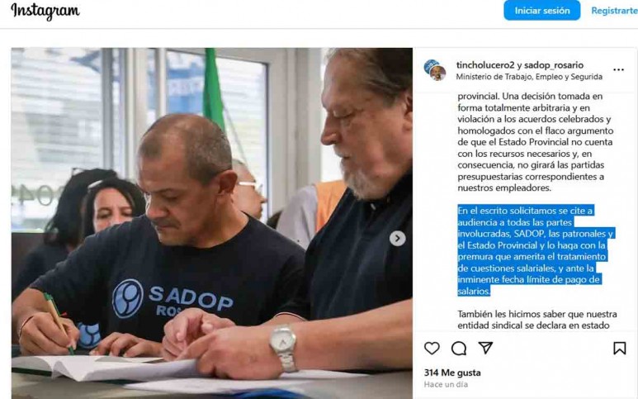
Task: Click the post author's profile avatar
Action: point(435,70)
